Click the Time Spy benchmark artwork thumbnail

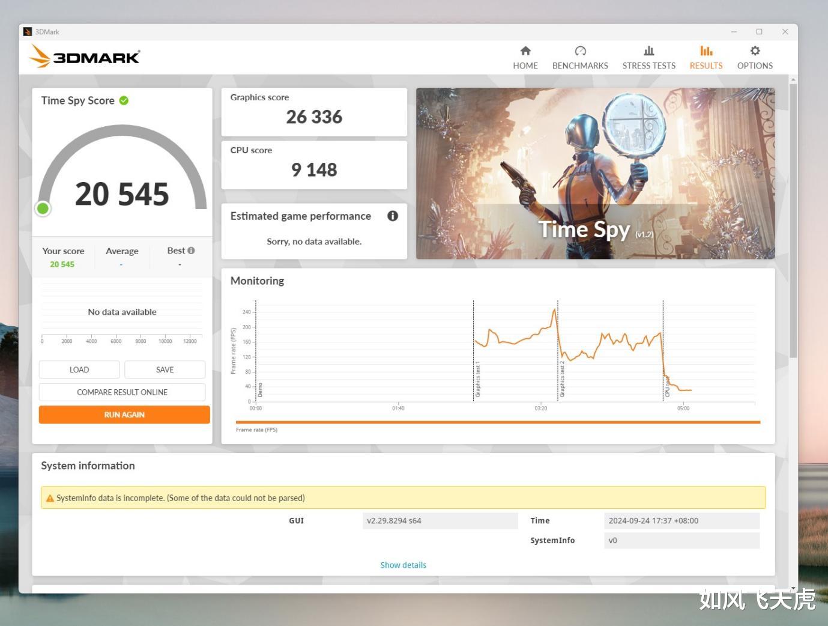pyautogui.click(x=595, y=174)
